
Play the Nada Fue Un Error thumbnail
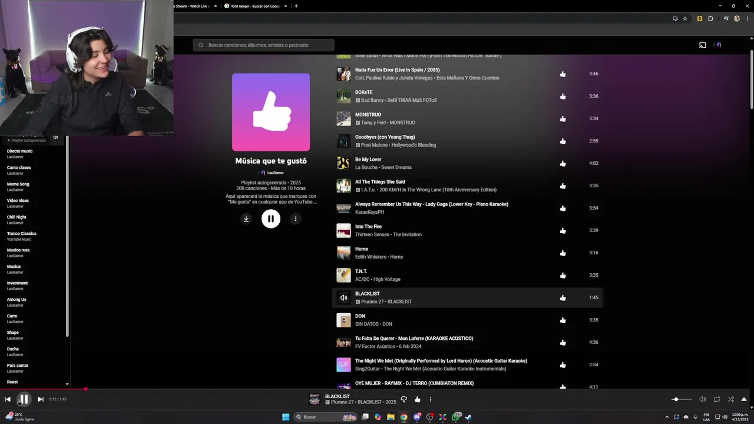tap(343, 74)
